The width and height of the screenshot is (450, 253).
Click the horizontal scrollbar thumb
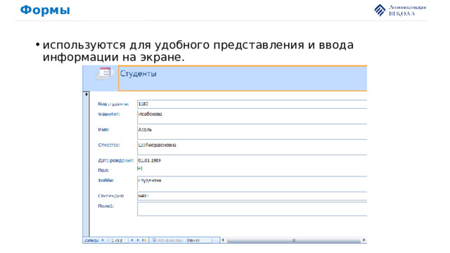click(x=294, y=240)
